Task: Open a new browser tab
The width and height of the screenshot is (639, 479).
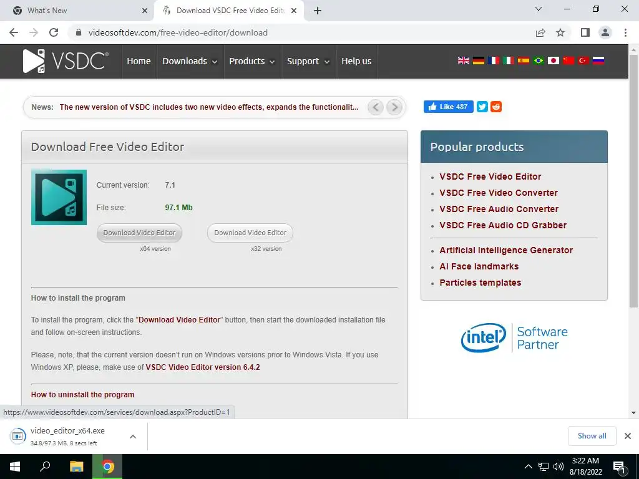Action: [318, 11]
